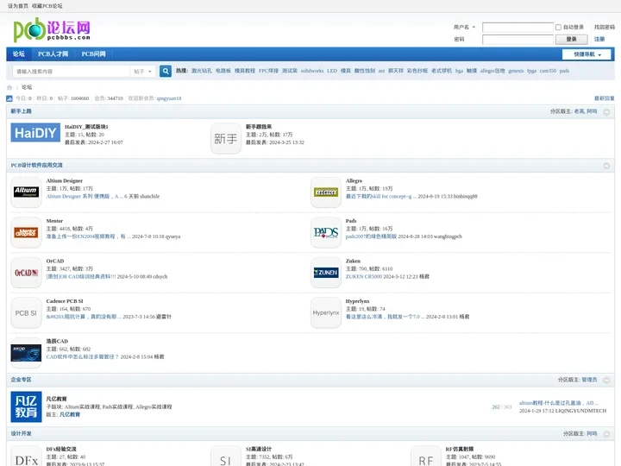Click the pcbbbs.com forum logo
This screenshot has height=466, width=621.
pos(52,29)
